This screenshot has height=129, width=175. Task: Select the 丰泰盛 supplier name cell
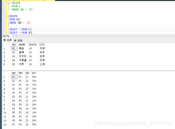(23, 60)
